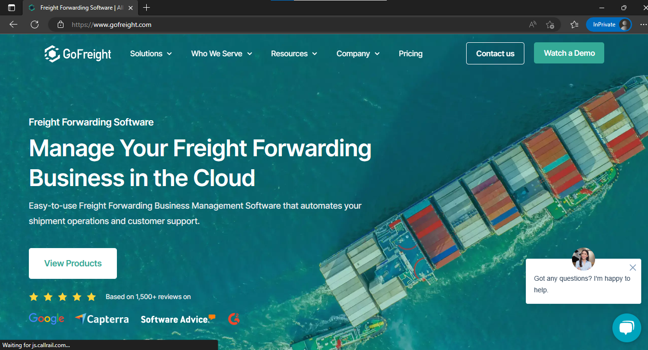The image size is (648, 350).
Task: Open browser Settings and more ellipsis
Action: coord(643,25)
